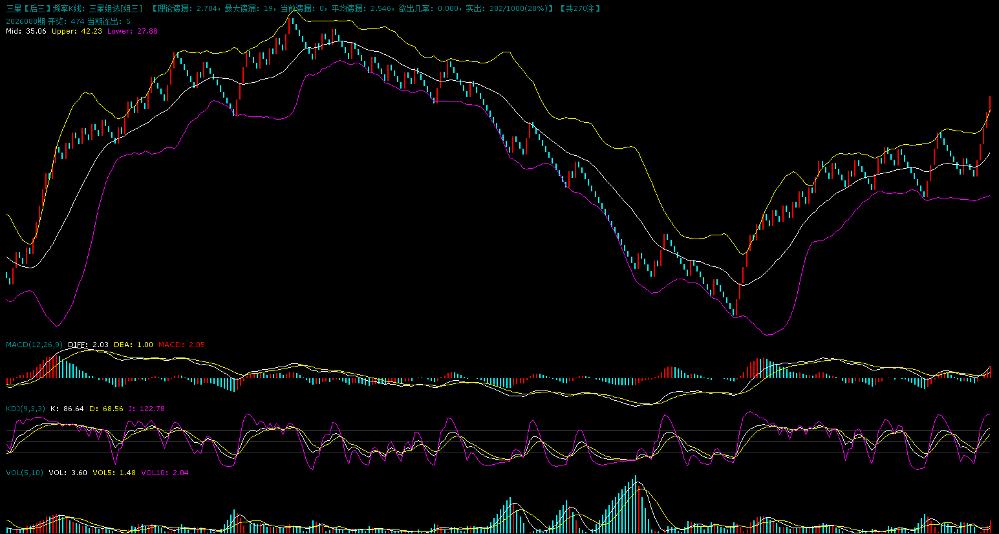This screenshot has width=999, height=534.
Task: Click the magenta J: 122.78 value
Action: coord(146,409)
